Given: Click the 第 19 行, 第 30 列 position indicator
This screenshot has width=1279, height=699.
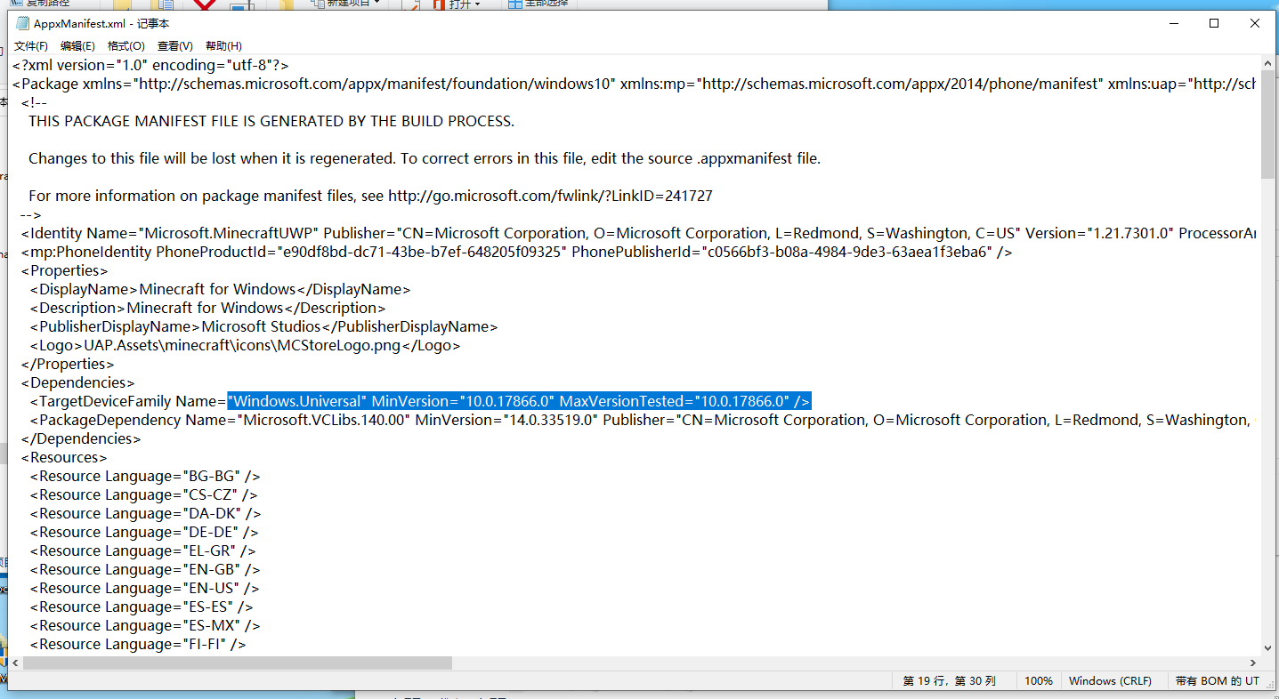Looking at the screenshot, I should (949, 681).
